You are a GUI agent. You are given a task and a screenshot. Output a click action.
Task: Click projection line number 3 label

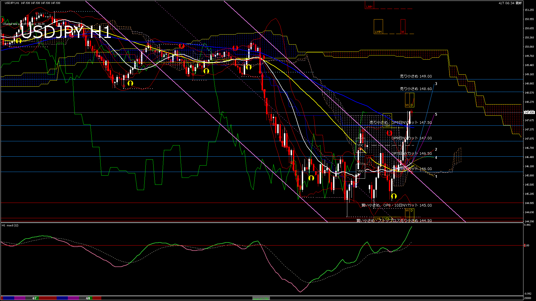coord(436,84)
